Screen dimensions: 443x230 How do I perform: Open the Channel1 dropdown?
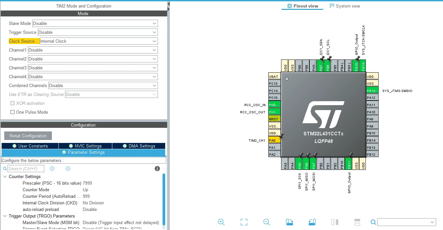click(93, 50)
